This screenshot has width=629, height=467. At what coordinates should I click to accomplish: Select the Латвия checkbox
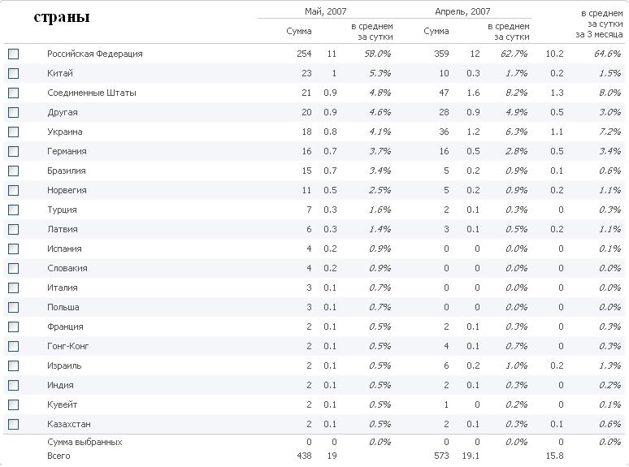pos(13,229)
